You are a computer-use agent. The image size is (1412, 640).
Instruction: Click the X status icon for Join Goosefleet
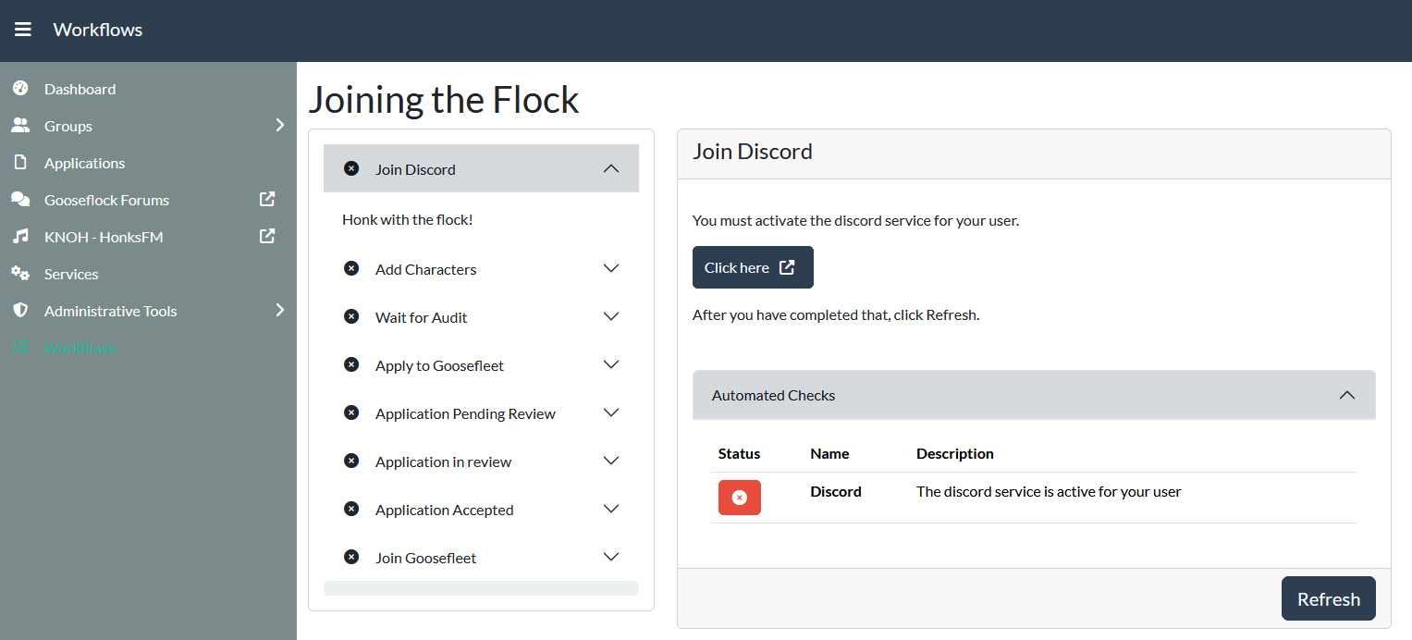tap(351, 557)
